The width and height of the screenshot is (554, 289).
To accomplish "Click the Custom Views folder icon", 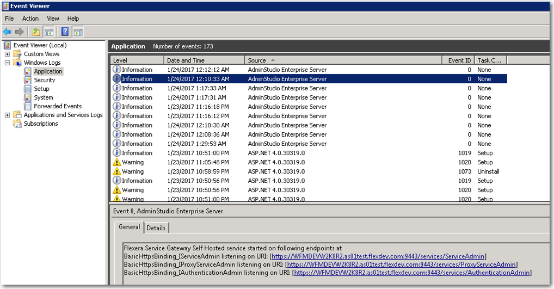I will coord(17,54).
